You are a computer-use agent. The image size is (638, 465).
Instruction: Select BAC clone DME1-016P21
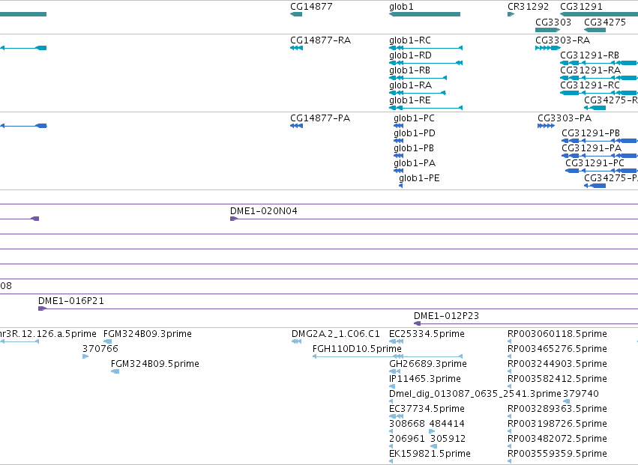tap(71, 301)
